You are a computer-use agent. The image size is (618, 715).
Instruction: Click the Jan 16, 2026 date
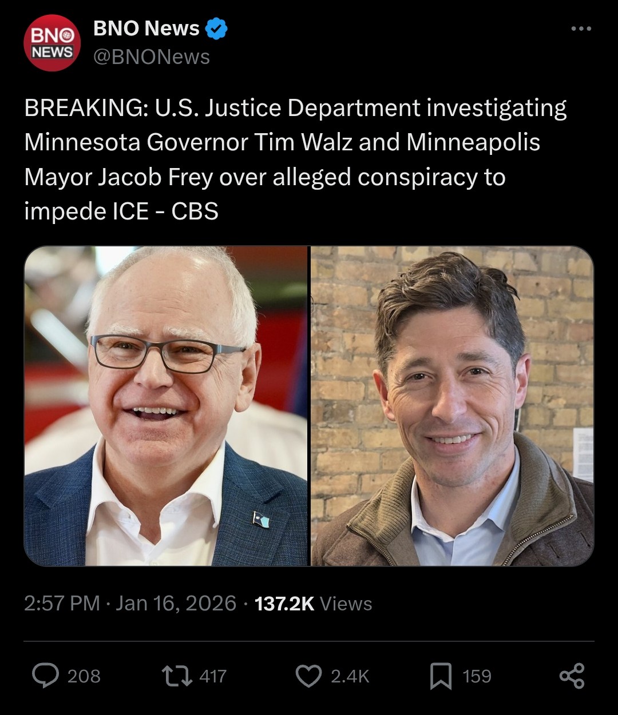tap(176, 604)
